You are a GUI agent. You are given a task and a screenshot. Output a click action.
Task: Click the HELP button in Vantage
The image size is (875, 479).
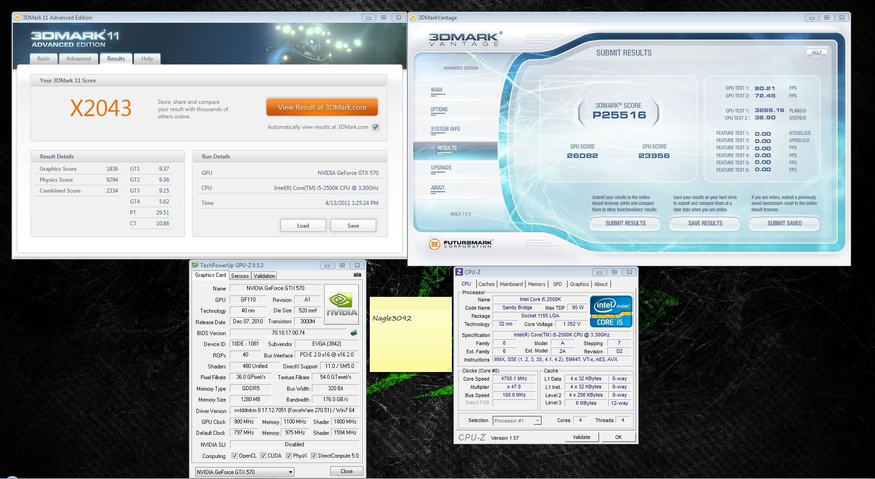817,53
